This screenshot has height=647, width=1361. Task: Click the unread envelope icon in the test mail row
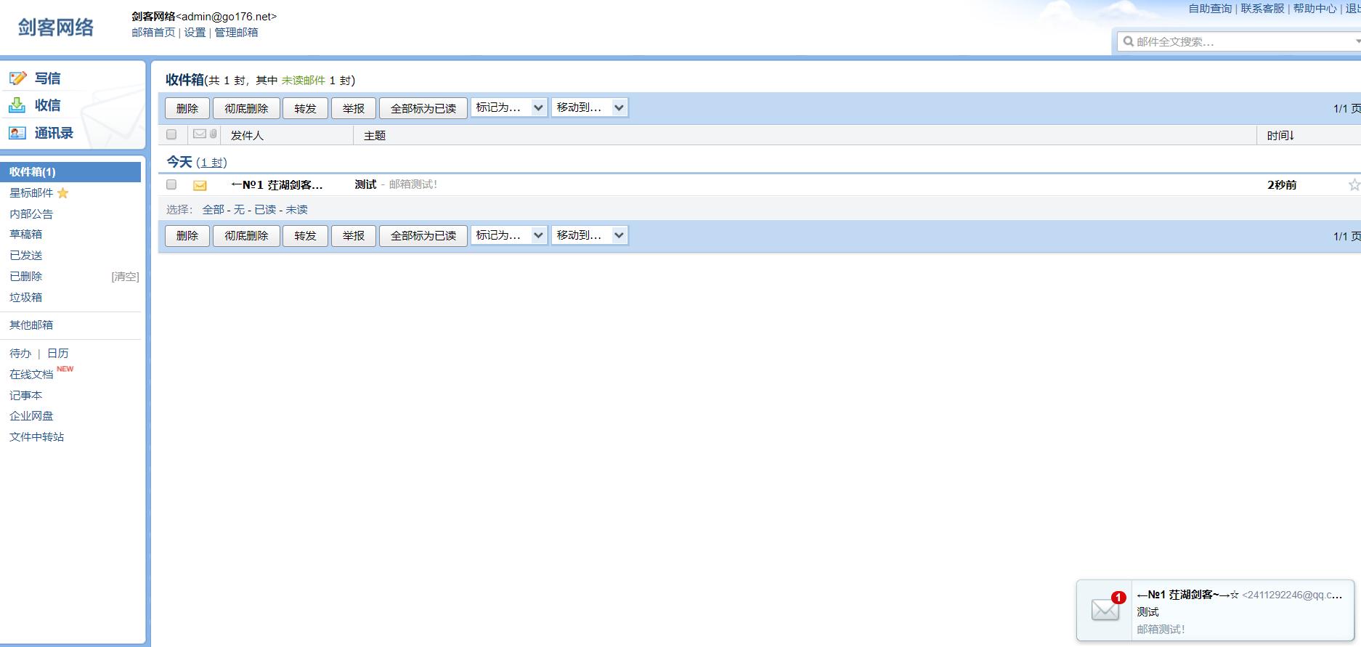200,185
